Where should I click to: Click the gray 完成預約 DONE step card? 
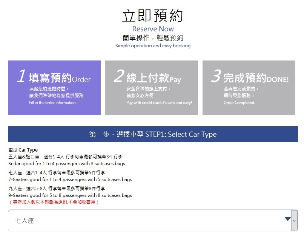(x=249, y=88)
